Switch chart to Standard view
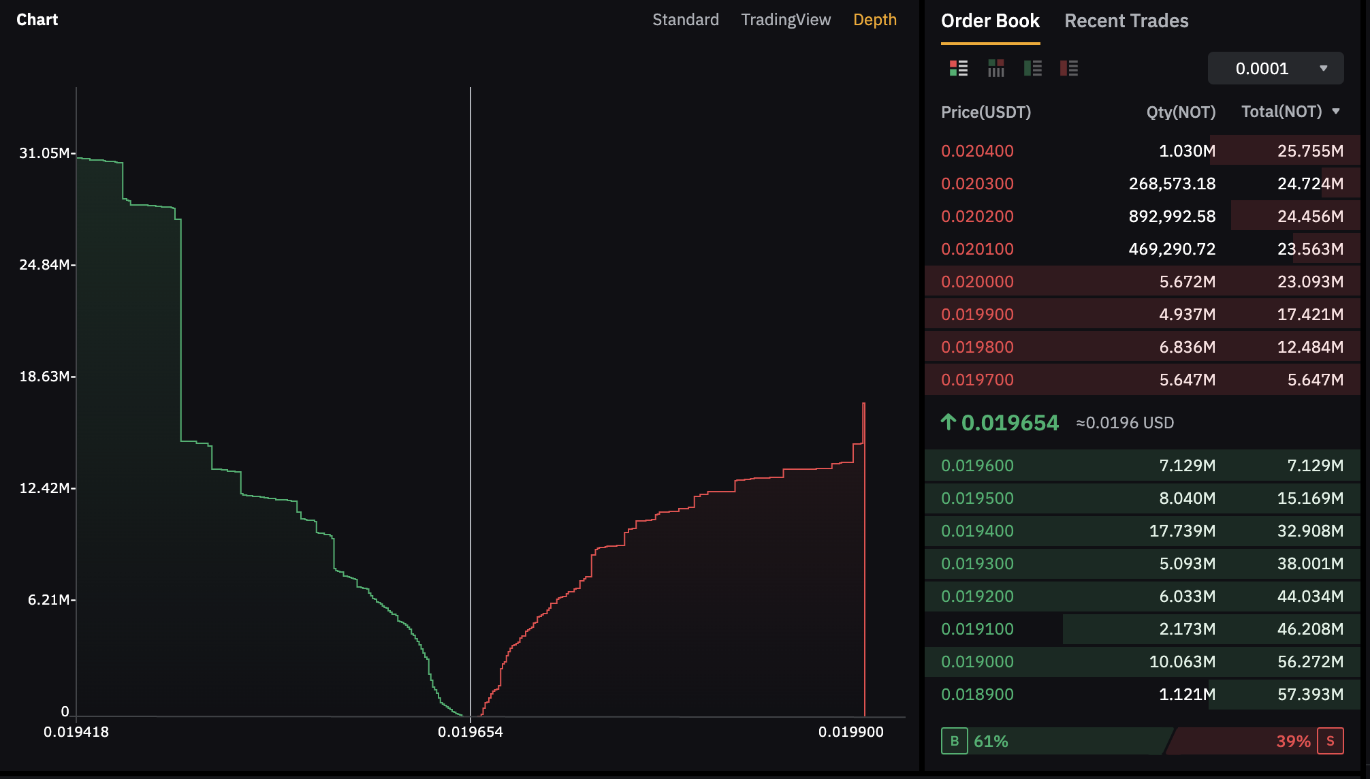 (x=685, y=20)
